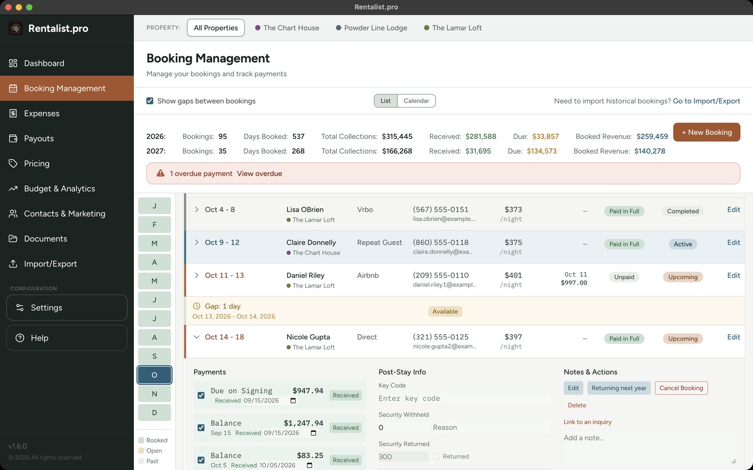The width and height of the screenshot is (753, 470).
Task: Click the clock icon on Gap row
Action: click(x=197, y=306)
